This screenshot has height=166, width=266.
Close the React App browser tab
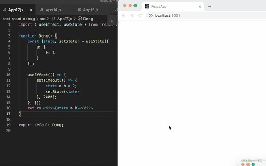200,7
